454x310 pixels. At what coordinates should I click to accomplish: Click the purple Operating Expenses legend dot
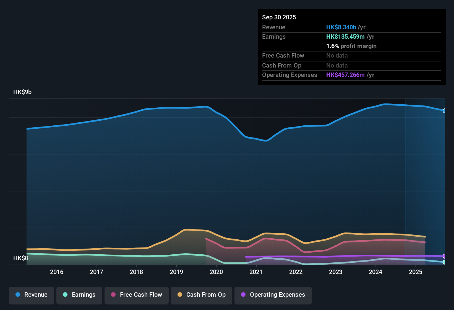[x=243, y=295]
